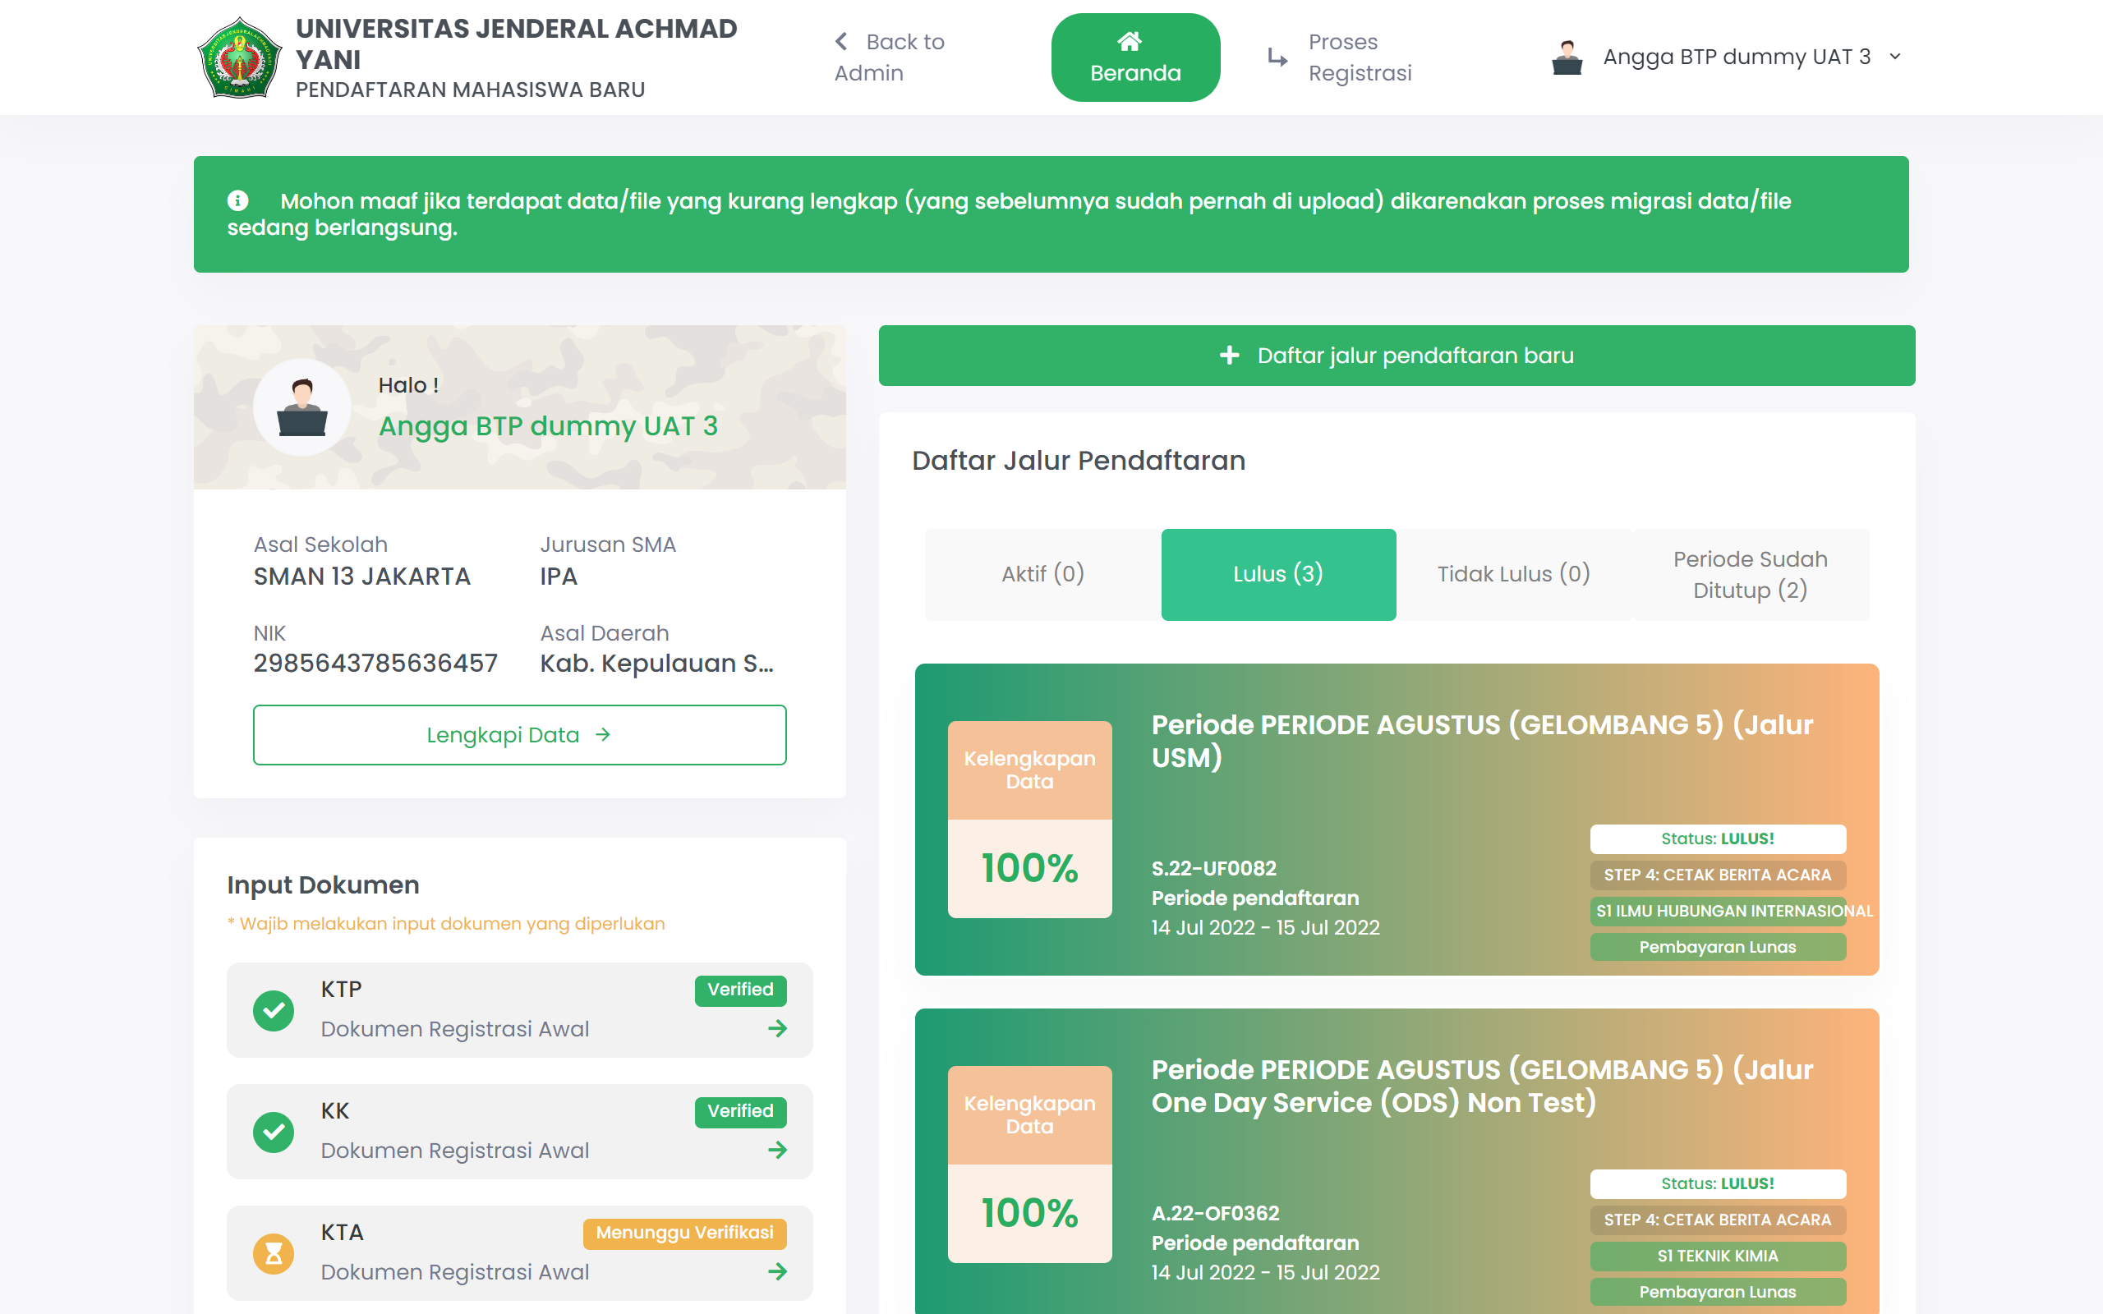The image size is (2103, 1314).
Task: Expand the Lengkapi Data profile section
Action: tap(519, 734)
